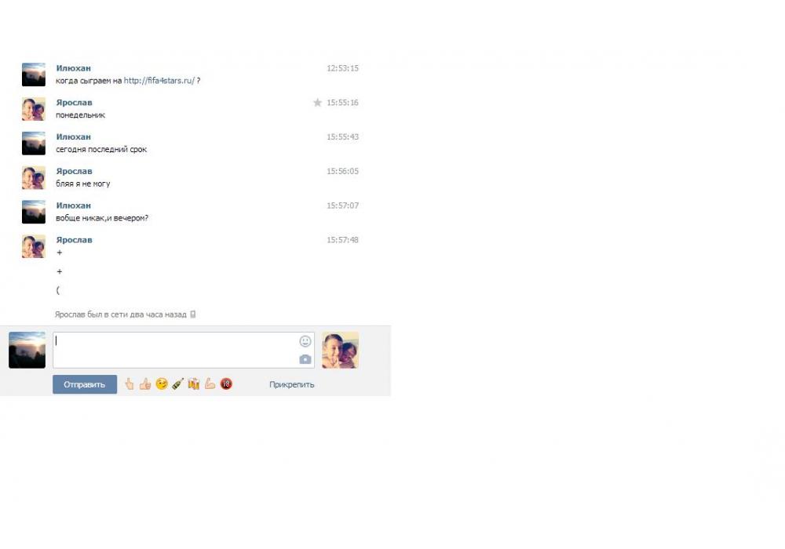
Task: Click your own sunset avatar beside the input
Action: pos(27,350)
